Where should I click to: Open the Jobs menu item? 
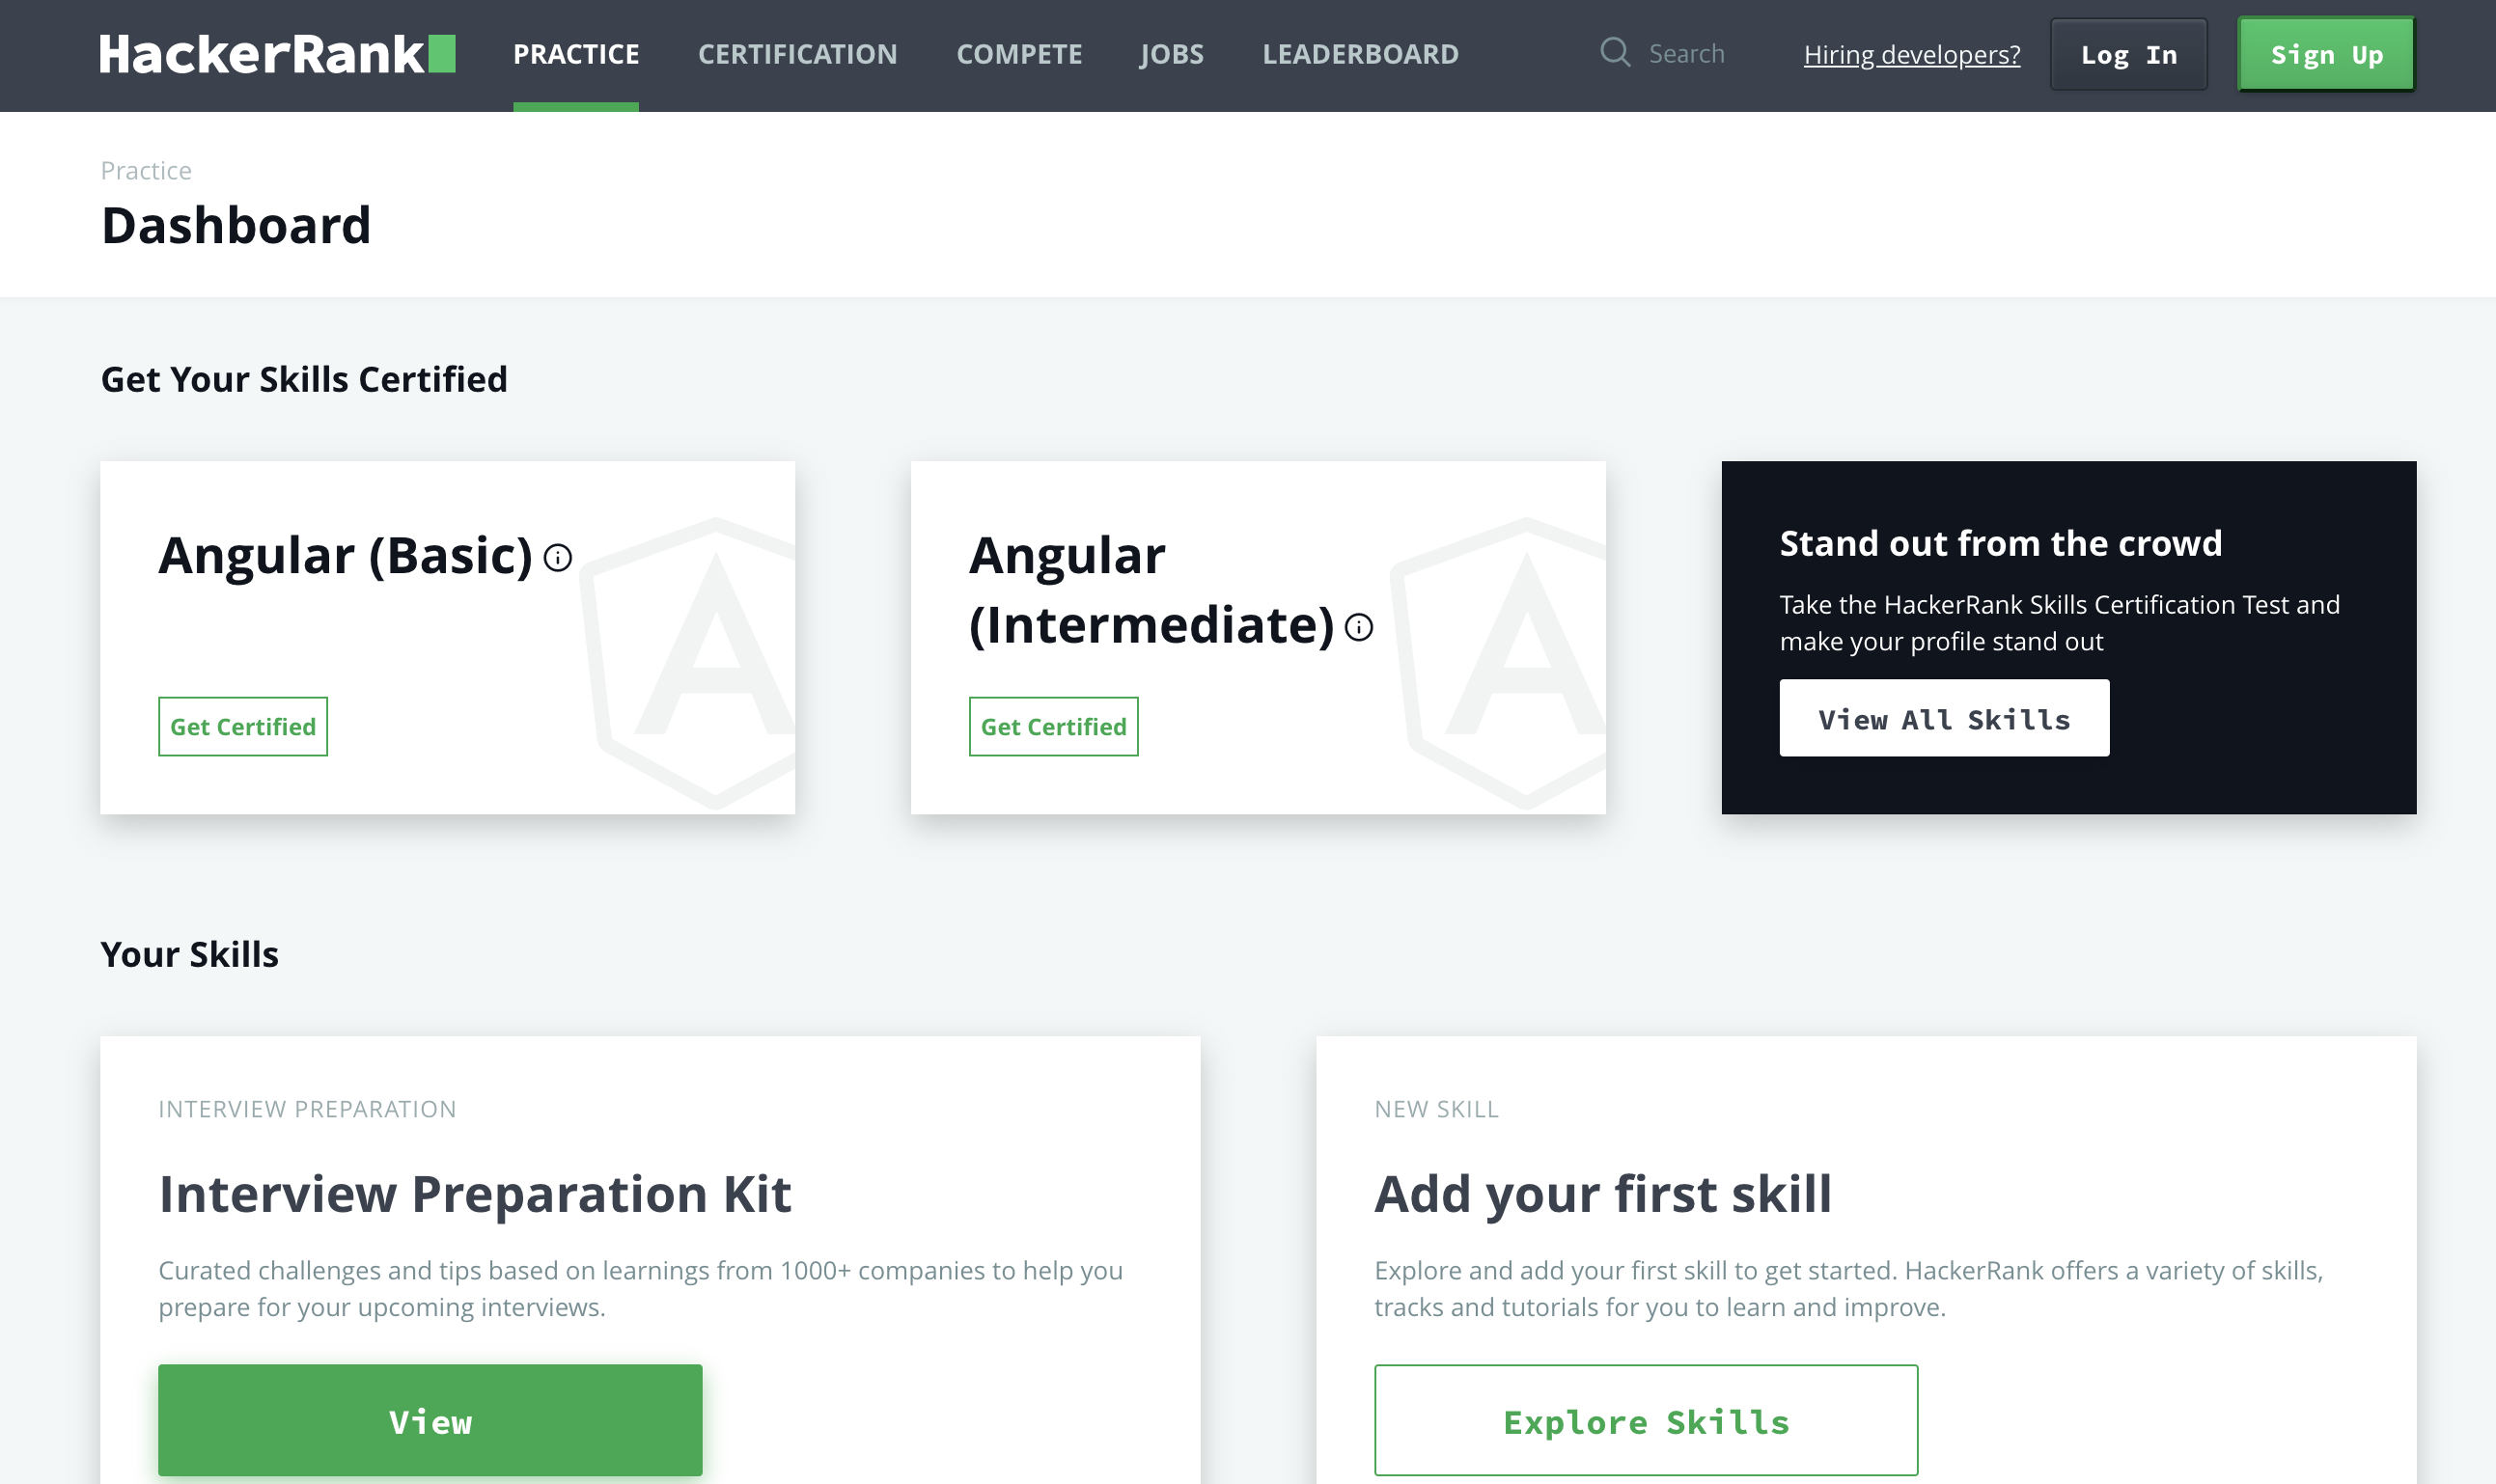[x=1171, y=54]
